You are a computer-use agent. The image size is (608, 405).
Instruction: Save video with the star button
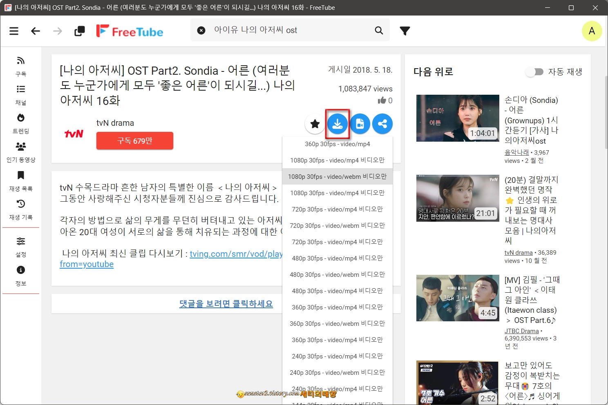(x=315, y=124)
